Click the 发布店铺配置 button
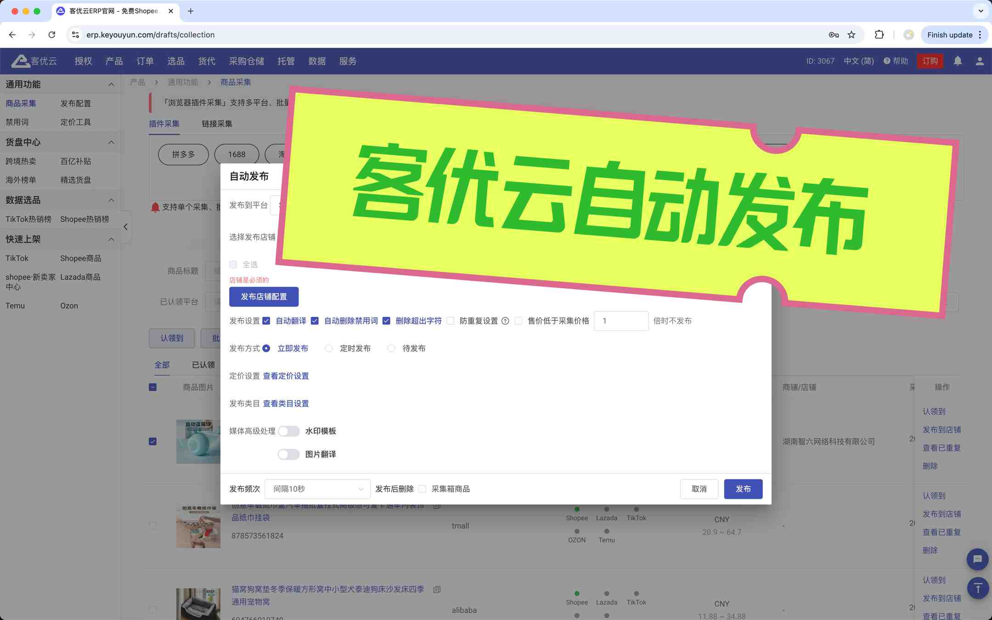This screenshot has width=992, height=620. click(x=264, y=297)
